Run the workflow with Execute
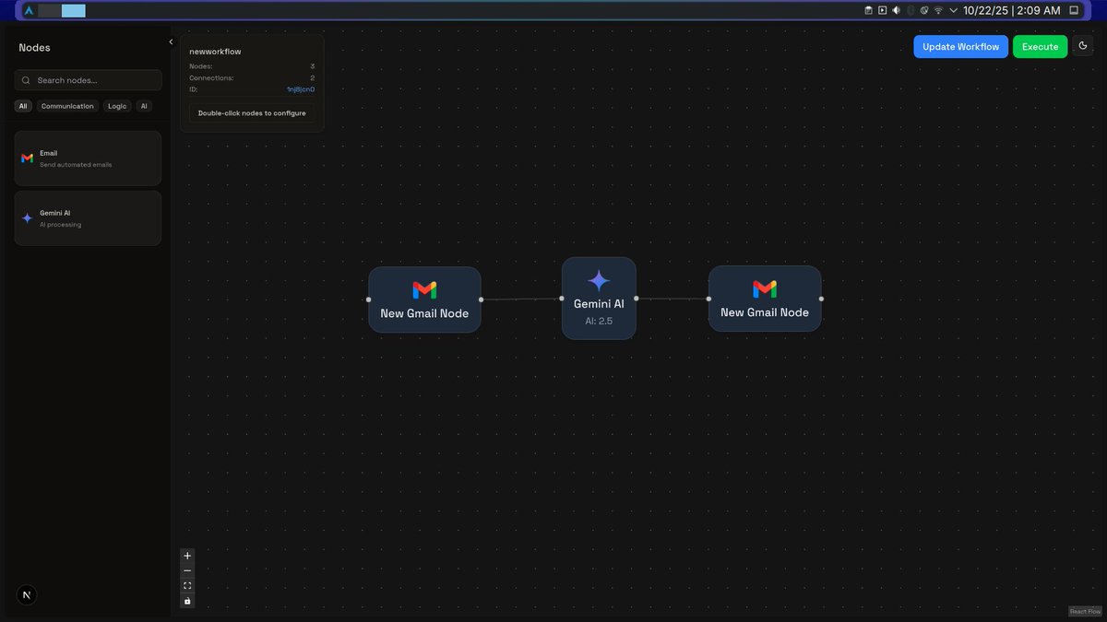1107x622 pixels. pos(1040,46)
